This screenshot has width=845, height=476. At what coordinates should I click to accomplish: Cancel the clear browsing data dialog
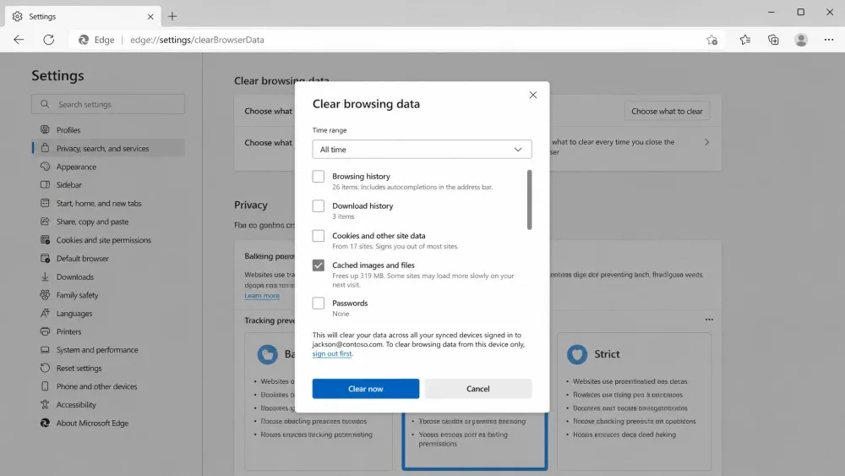[x=478, y=389]
